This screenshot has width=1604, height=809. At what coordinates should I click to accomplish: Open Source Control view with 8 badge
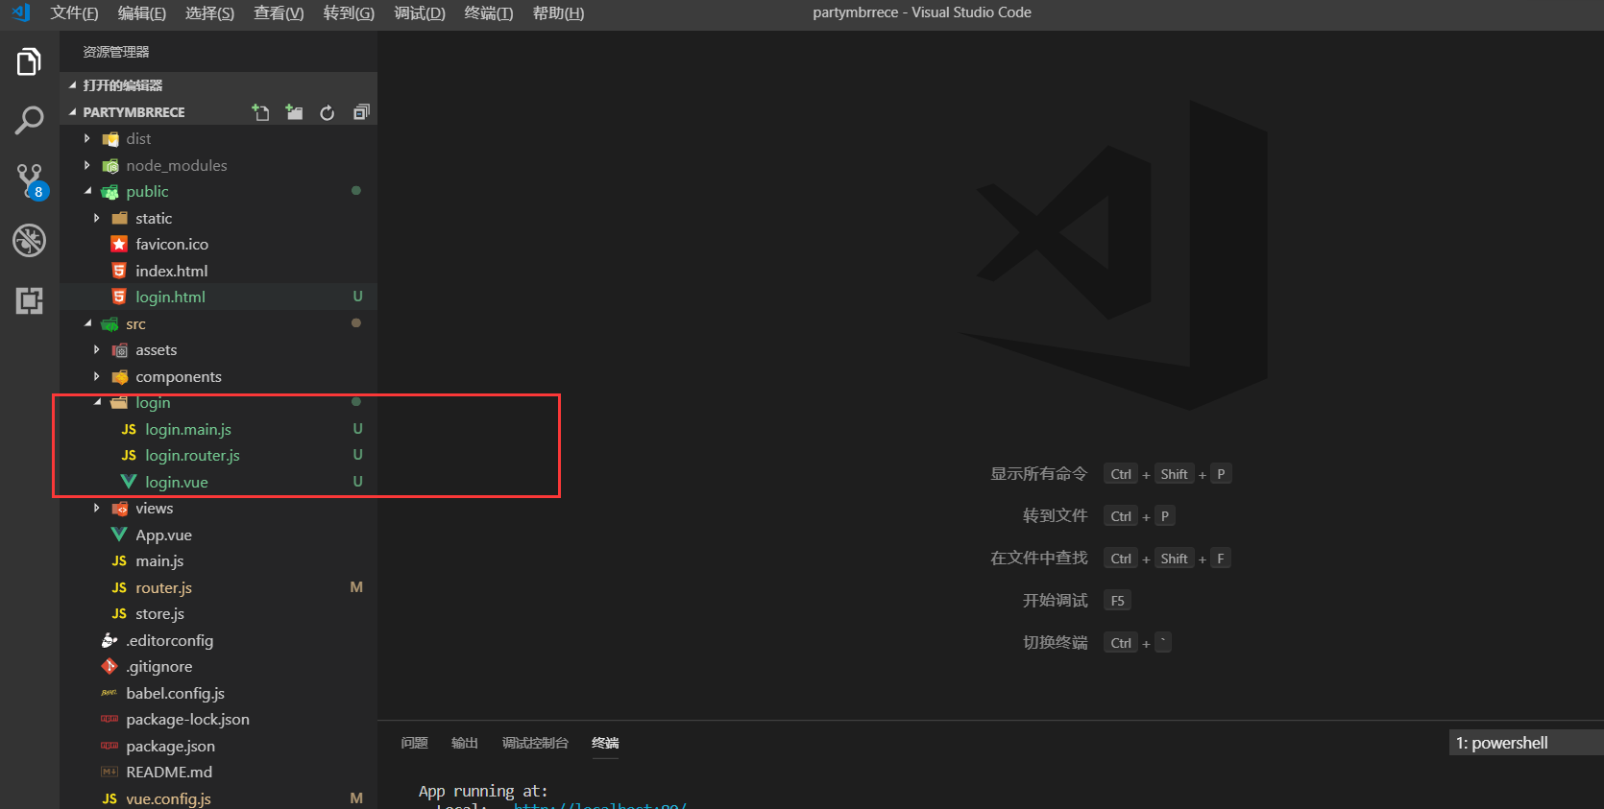(x=30, y=180)
